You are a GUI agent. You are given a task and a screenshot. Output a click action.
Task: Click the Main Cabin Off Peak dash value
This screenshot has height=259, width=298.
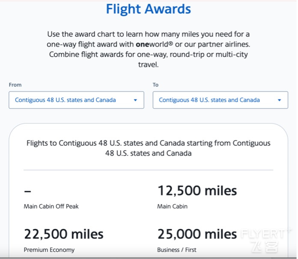click(x=27, y=191)
